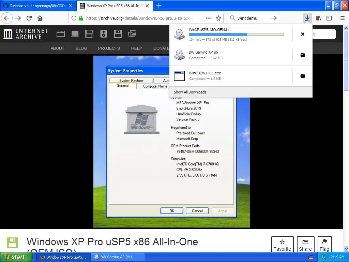Go back with the browser back arrow

click(7, 18)
